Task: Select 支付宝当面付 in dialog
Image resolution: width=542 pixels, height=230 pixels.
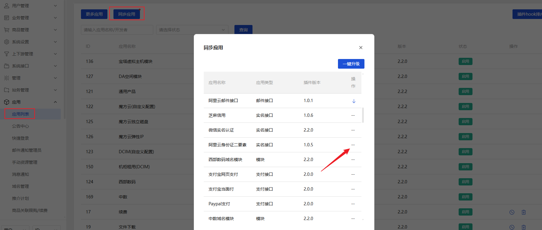Action: tap(283, 189)
